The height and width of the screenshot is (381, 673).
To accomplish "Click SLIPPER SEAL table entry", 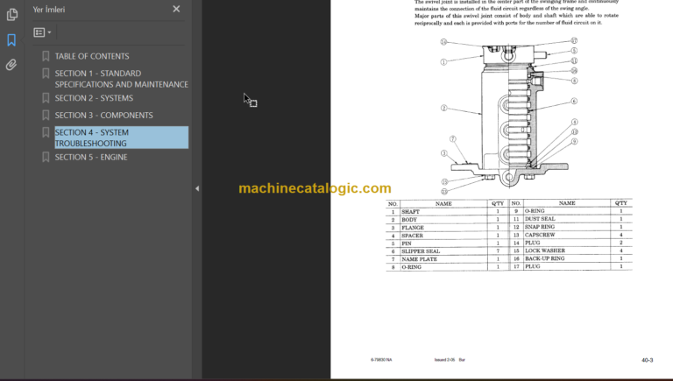I will click(x=421, y=251).
